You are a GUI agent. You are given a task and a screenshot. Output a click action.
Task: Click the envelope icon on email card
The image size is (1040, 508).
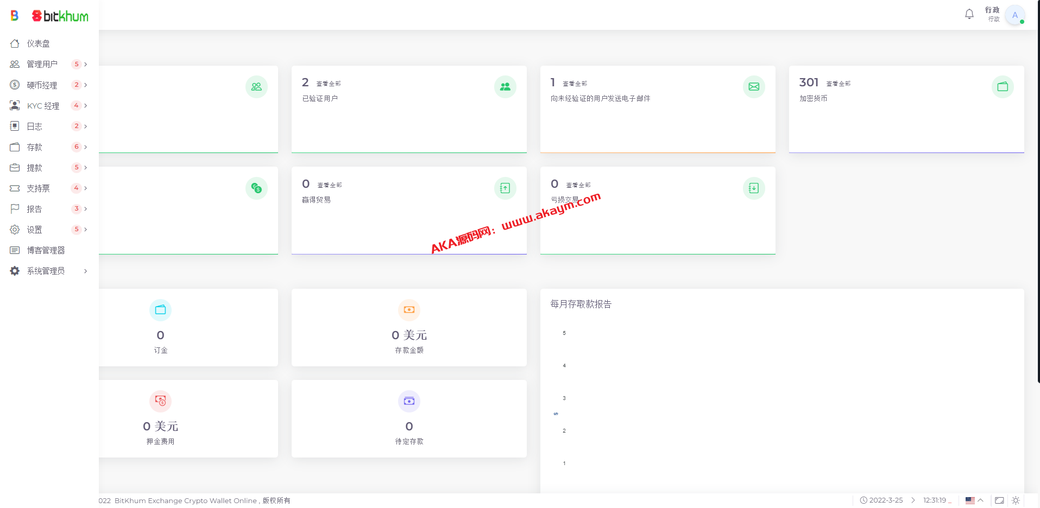754,87
